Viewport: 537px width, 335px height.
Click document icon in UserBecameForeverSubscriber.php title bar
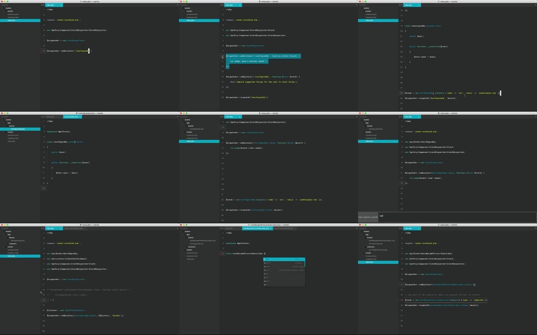tap(249, 225)
